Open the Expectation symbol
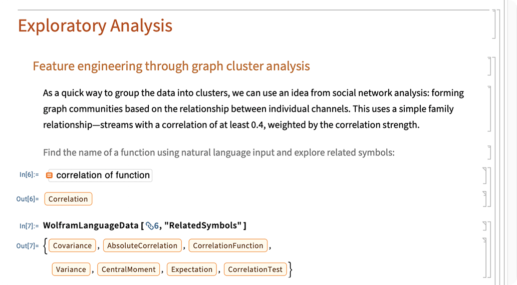Image resolution: width=517 pixels, height=285 pixels. [191, 269]
